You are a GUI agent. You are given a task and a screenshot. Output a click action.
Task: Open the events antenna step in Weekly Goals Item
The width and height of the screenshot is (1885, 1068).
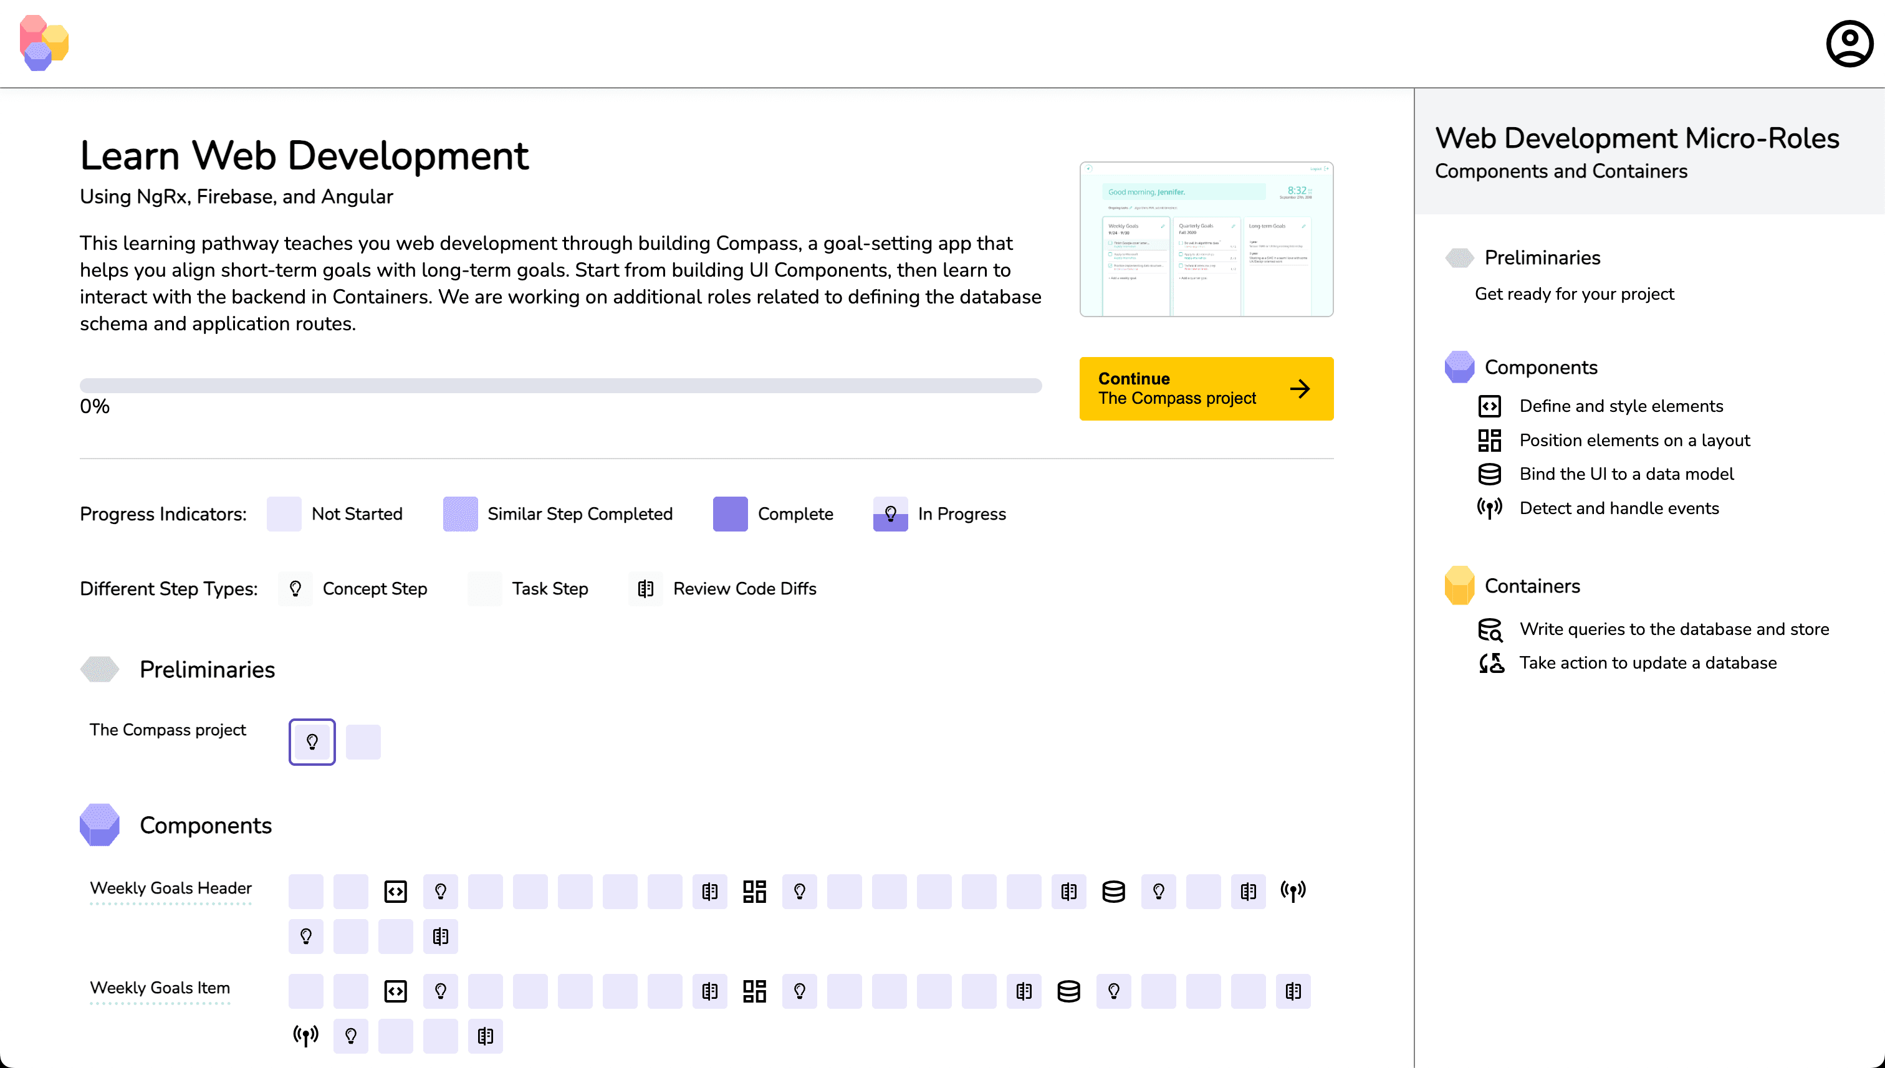coord(305,1036)
